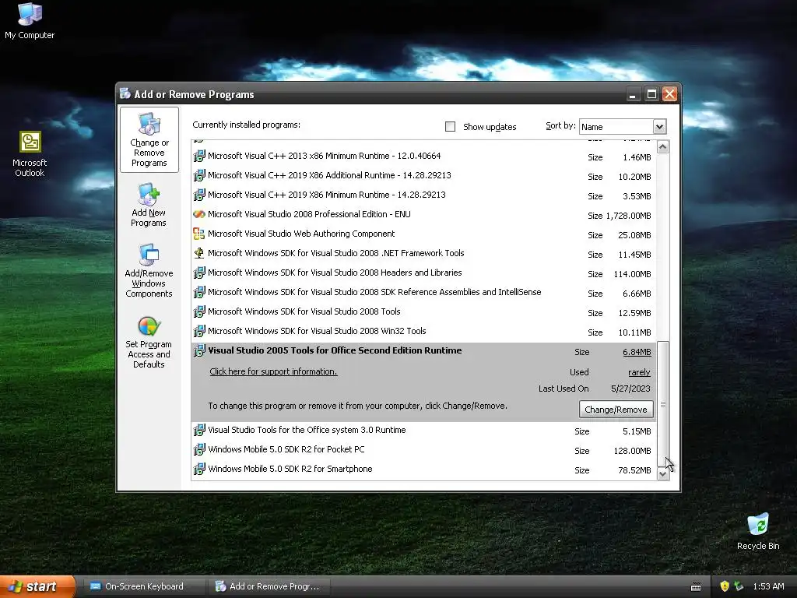Click here for support information link
This screenshot has width=797, height=598.
[273, 371]
